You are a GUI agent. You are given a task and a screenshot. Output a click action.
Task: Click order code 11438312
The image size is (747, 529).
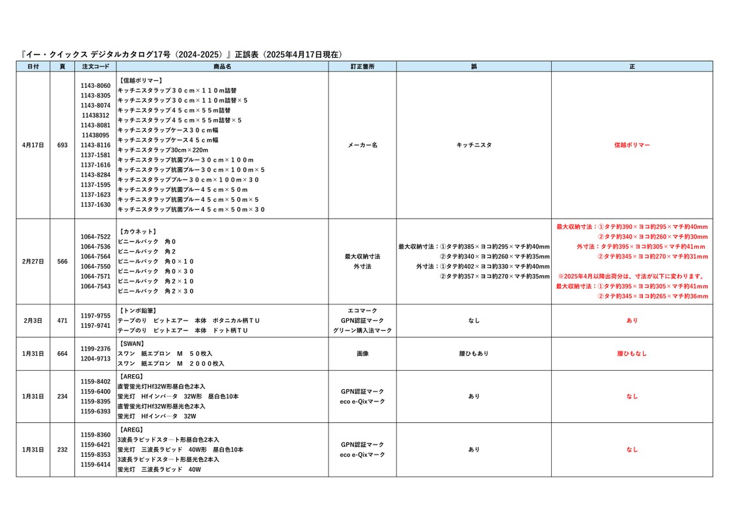tap(95, 115)
